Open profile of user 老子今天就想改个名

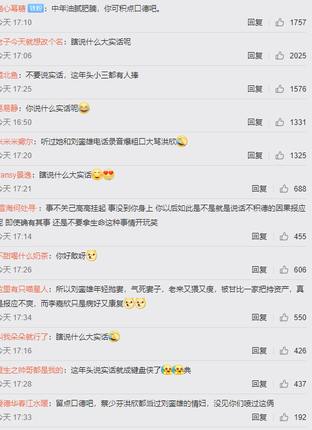coord(31,42)
